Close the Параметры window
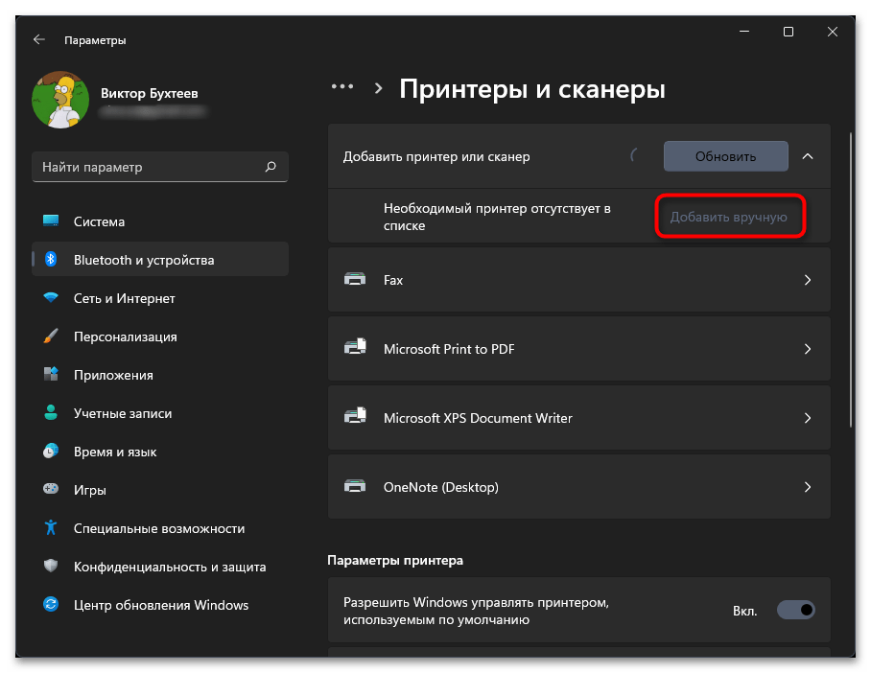 (x=832, y=32)
